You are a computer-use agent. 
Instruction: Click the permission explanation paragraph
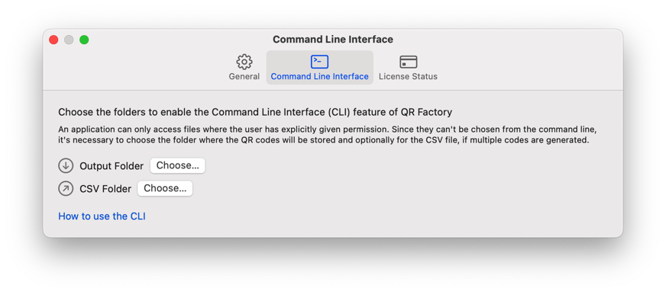[x=324, y=134]
